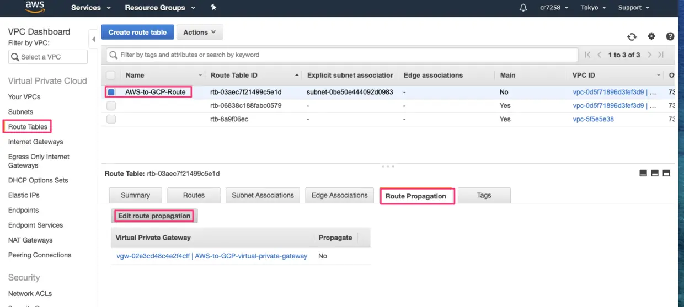Open the Actions dropdown
Viewport: 684px width, 307px height.
(200, 33)
